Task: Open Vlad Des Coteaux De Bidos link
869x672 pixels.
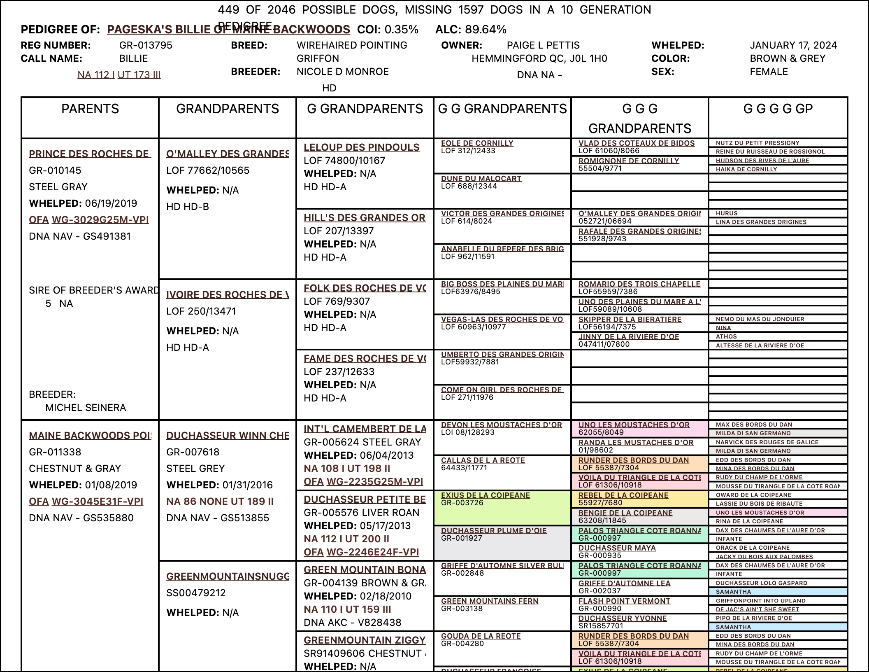Action: [x=636, y=143]
